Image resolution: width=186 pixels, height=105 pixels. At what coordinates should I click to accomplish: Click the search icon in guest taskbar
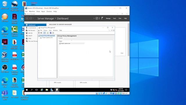(x=32, y=90)
